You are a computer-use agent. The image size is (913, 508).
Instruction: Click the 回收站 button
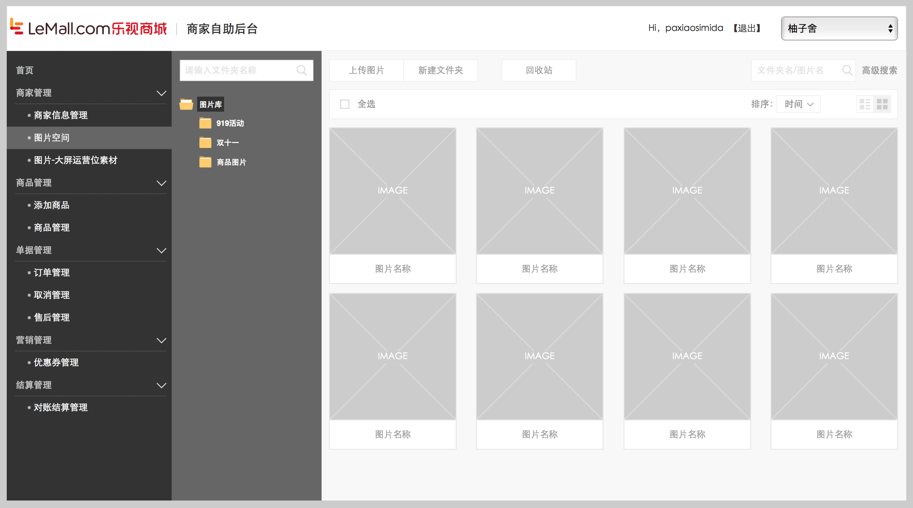pos(539,70)
